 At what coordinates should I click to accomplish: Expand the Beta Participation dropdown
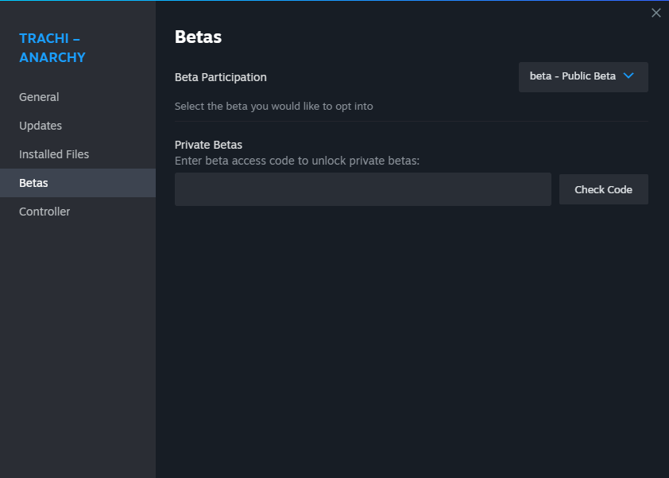tap(583, 77)
